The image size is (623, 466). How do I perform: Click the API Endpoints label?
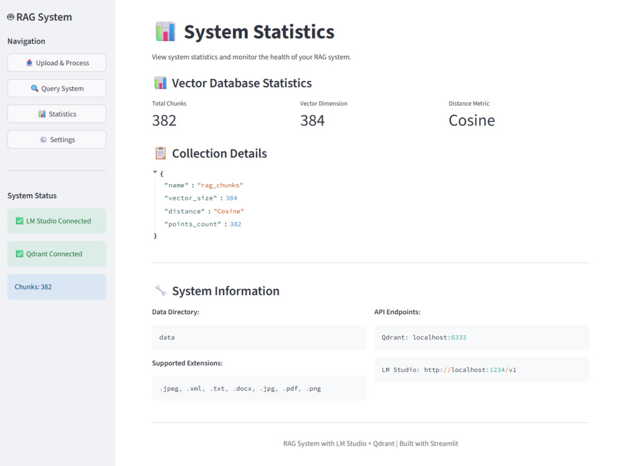tap(397, 312)
